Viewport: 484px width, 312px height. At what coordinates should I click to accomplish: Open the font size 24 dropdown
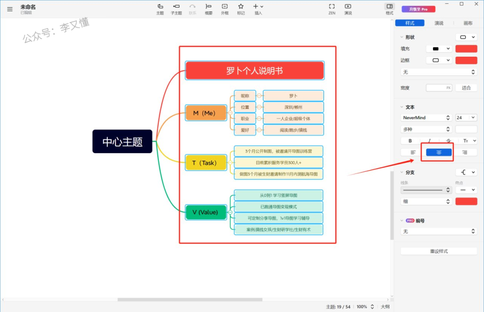click(466, 117)
